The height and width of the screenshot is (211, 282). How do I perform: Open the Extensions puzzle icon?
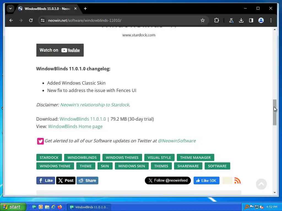point(216,20)
